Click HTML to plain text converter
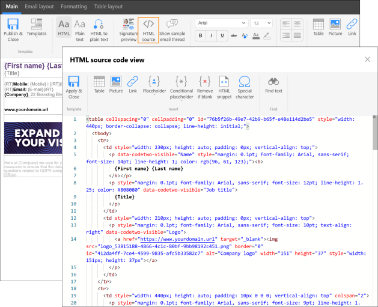Image resolution: width=378 pixels, height=307 pixels. 99,31
